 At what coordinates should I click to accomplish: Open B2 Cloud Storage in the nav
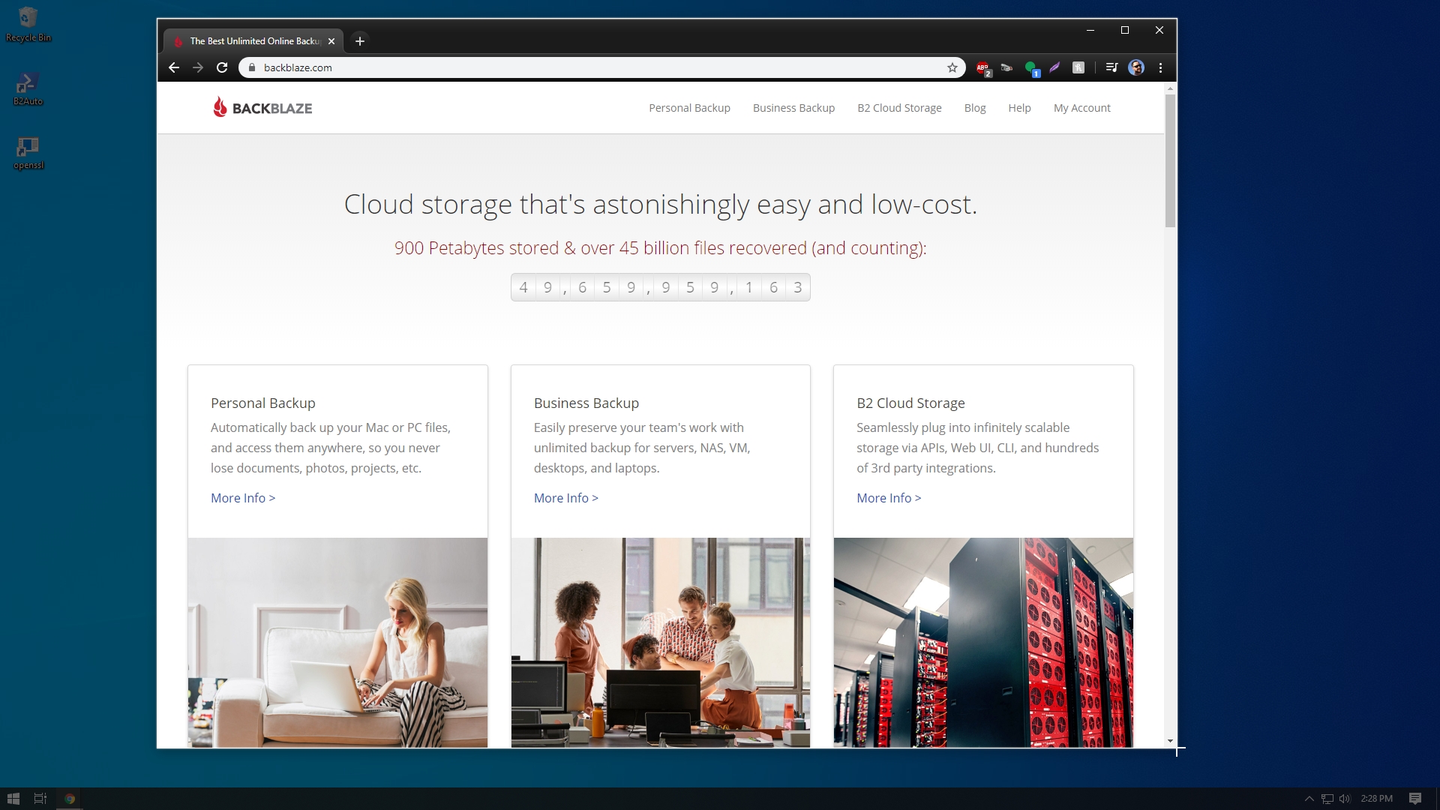[x=899, y=108]
